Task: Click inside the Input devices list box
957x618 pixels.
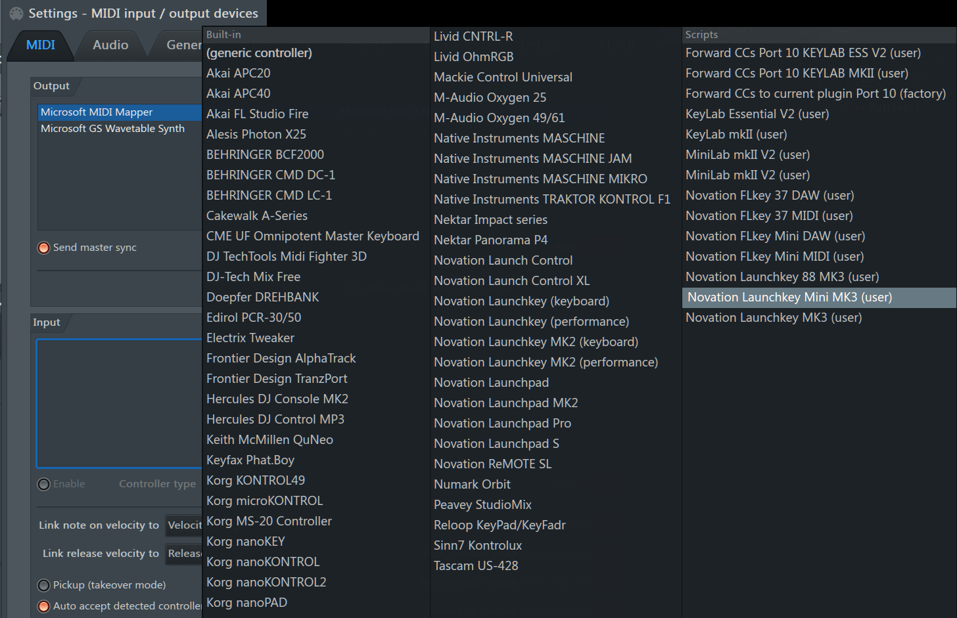Action: coord(119,403)
